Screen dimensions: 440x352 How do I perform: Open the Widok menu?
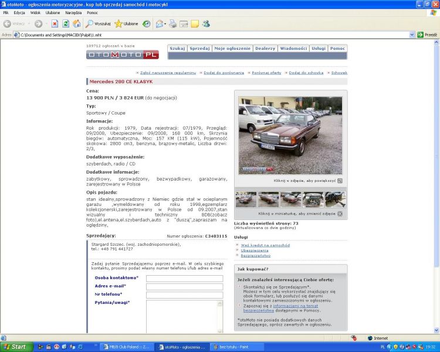point(35,13)
